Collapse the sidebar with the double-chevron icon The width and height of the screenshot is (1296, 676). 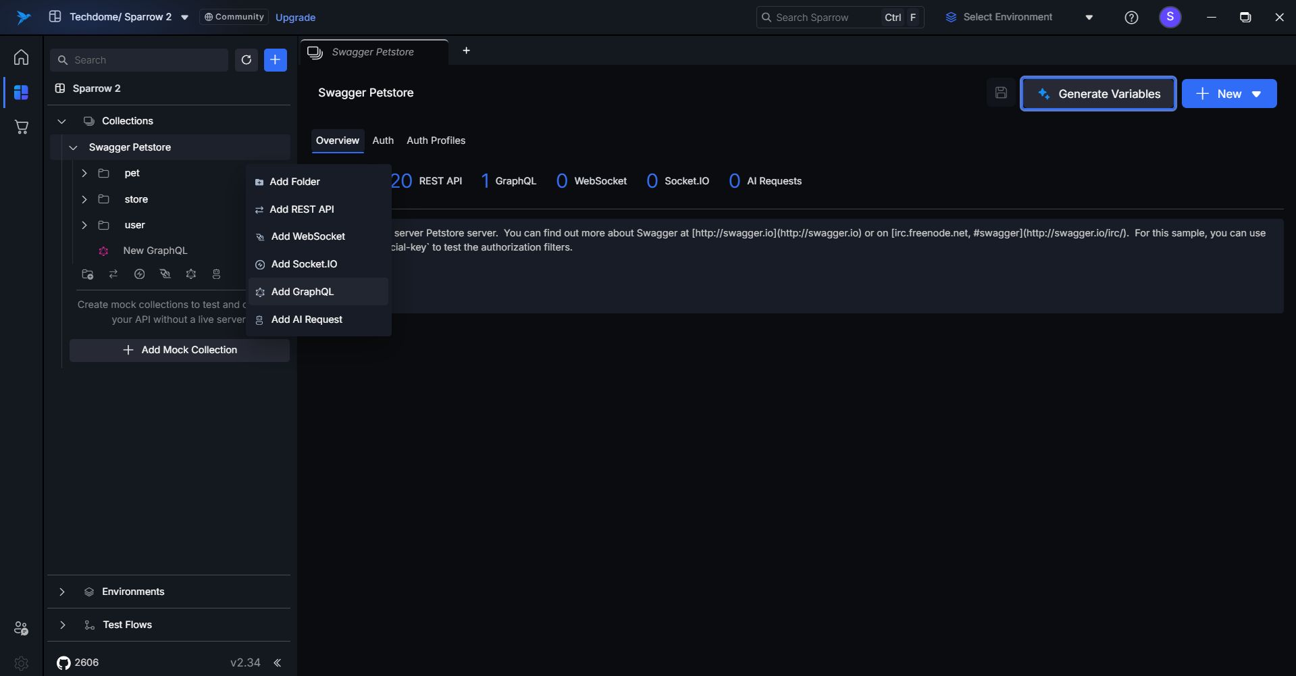pos(277,662)
